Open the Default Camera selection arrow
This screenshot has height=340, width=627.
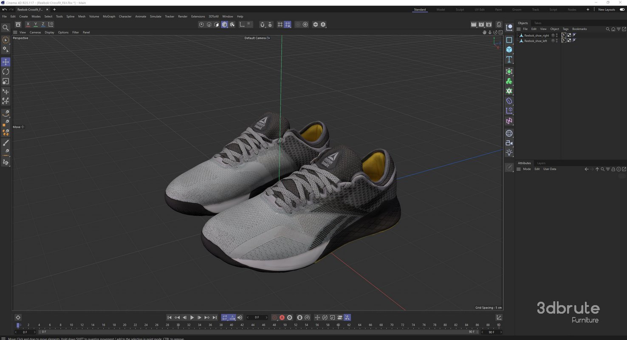[x=268, y=38]
